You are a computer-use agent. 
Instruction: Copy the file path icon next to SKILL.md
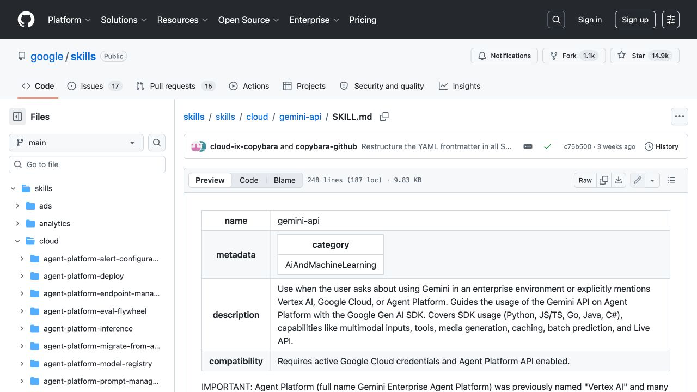[384, 117]
